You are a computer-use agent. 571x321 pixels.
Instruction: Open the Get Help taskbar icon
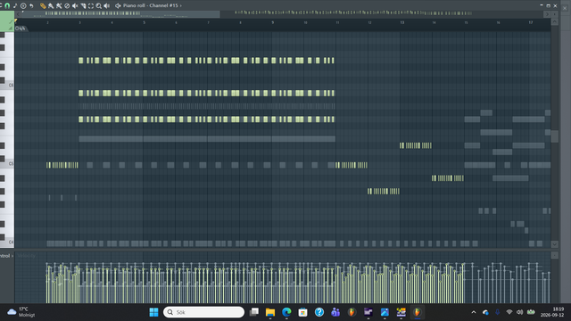click(x=319, y=312)
